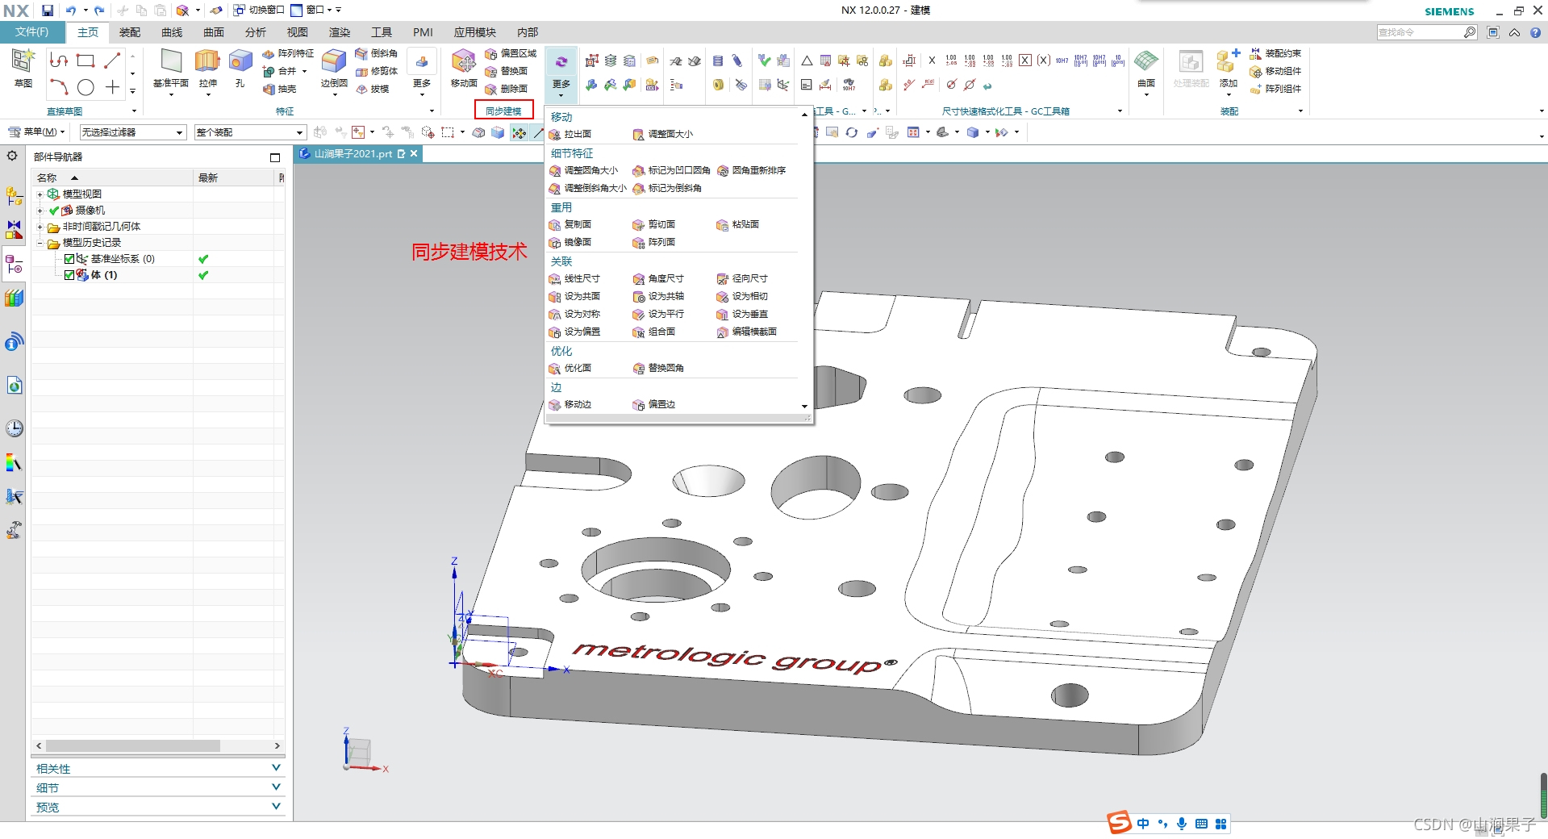Click the 修剪体 trim body tool
Image resolution: width=1548 pixels, height=839 pixels.
pos(377,71)
